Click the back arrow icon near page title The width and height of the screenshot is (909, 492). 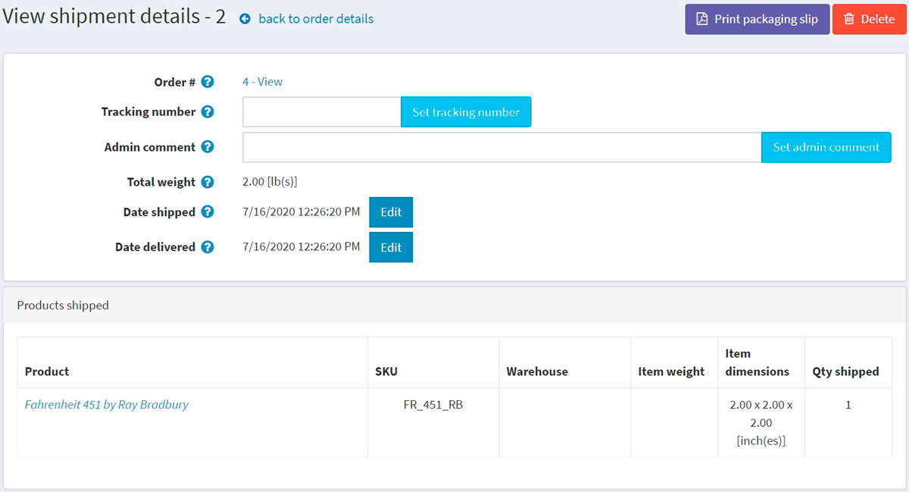[x=245, y=19]
